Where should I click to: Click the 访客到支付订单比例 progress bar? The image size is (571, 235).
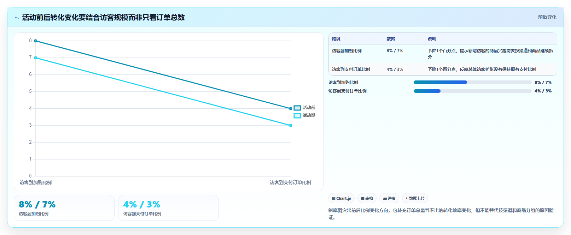pos(472,91)
